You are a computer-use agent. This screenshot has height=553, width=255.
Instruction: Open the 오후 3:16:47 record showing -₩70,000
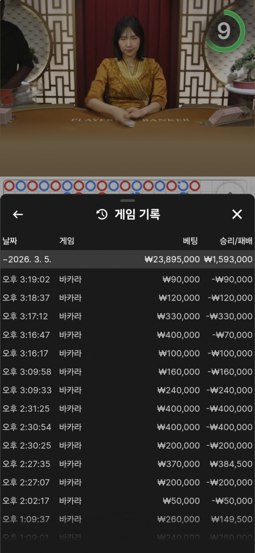[x=127, y=335]
